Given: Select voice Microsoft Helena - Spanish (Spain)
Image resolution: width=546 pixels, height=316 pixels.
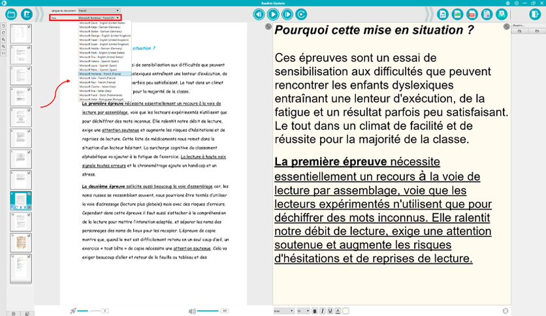Looking at the screenshot, I should [x=104, y=61].
